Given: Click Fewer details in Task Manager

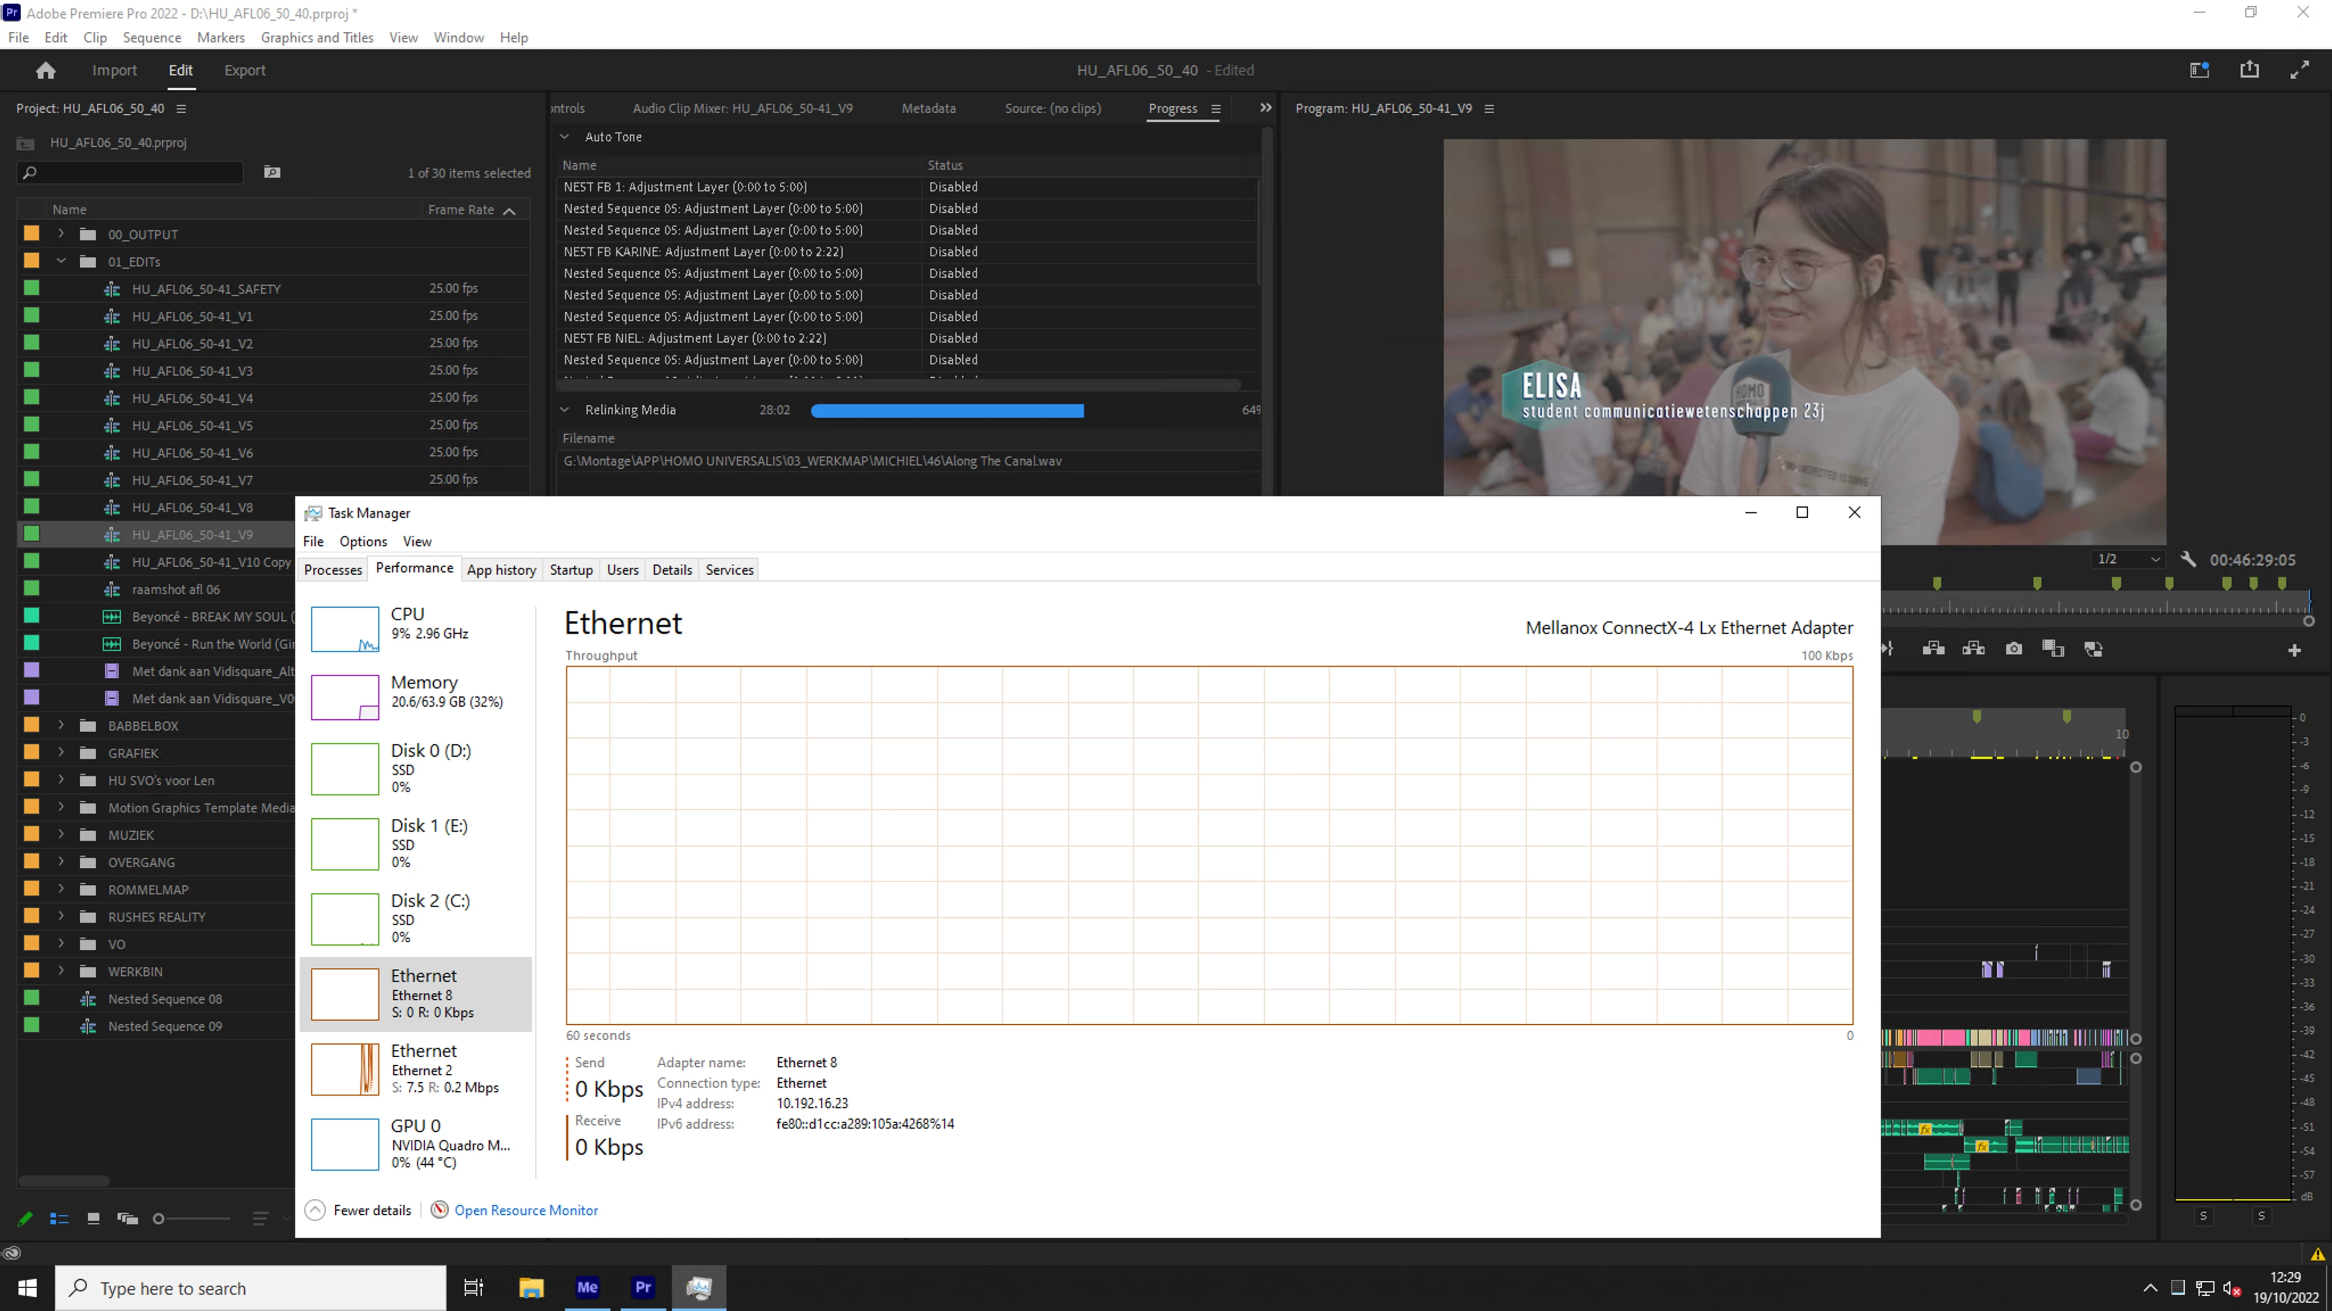Looking at the screenshot, I should [371, 1210].
